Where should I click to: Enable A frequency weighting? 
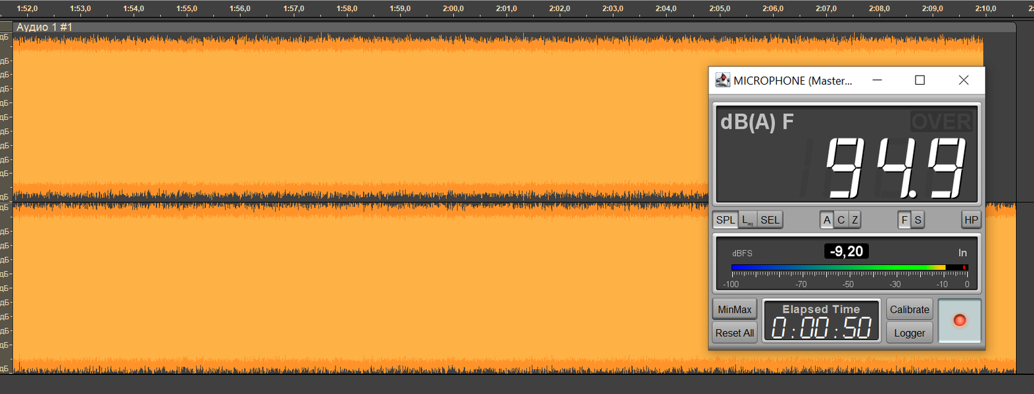click(x=827, y=220)
